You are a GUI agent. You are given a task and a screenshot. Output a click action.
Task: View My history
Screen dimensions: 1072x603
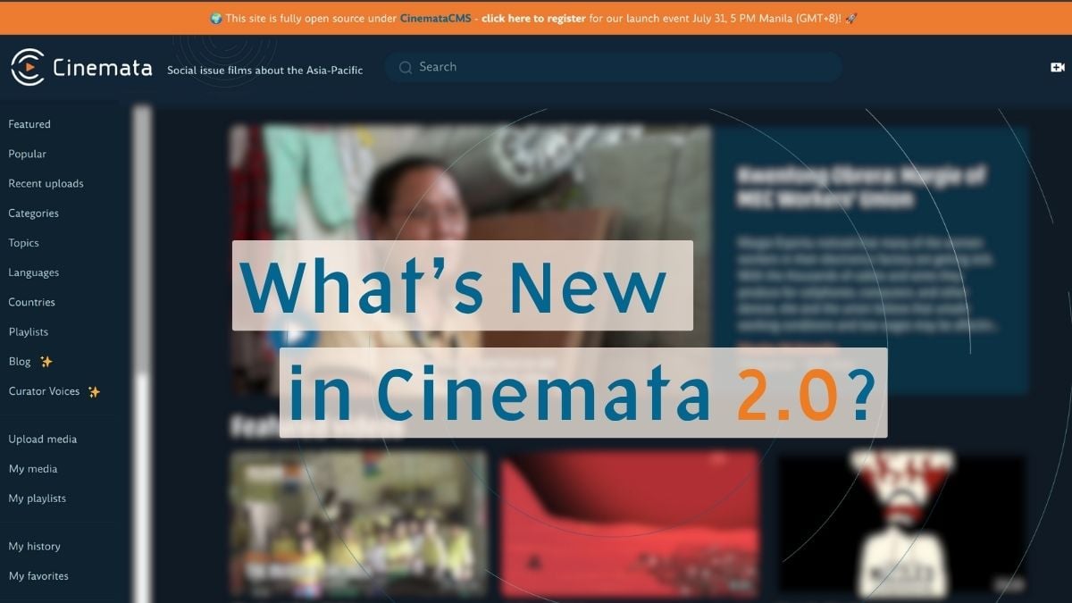35,546
